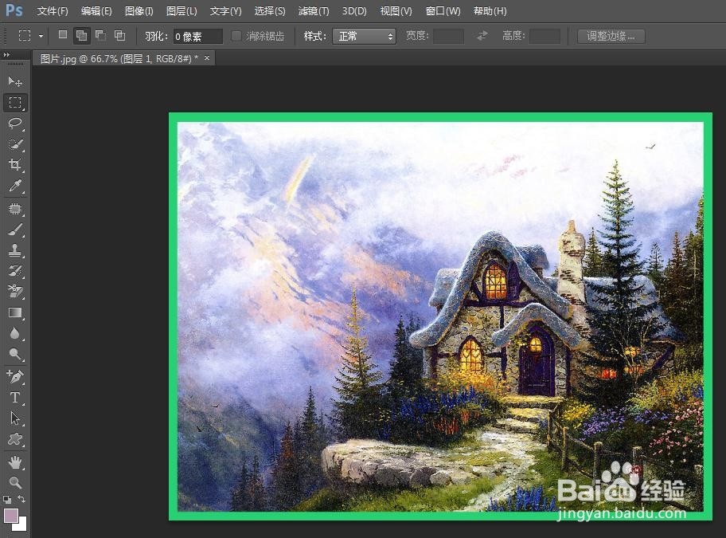726x538 pixels.
Task: Click the 调整边缘... button
Action: pos(611,36)
